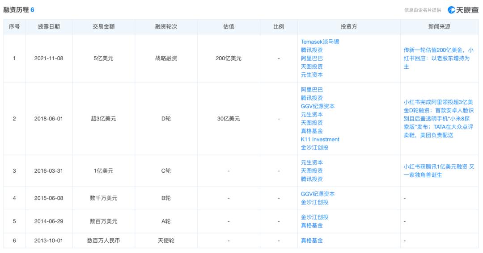
Task: Select the date cell 2015-06-08
Action: (49, 198)
